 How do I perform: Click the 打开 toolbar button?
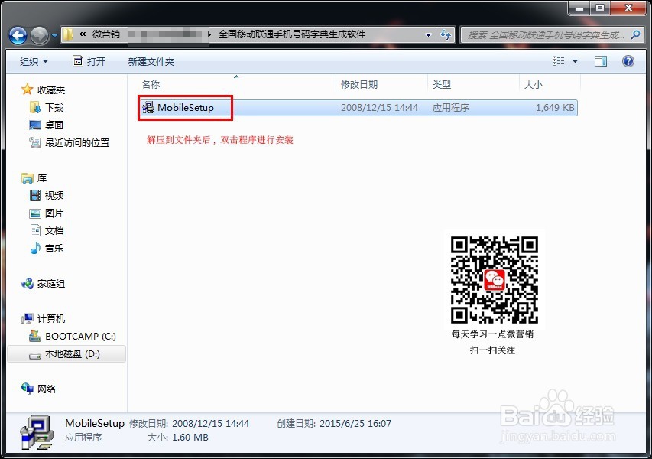coord(89,62)
